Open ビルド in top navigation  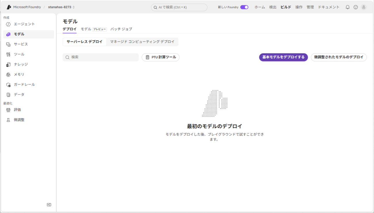(x=286, y=7)
